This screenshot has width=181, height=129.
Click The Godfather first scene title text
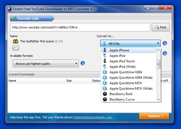[x=37, y=41]
